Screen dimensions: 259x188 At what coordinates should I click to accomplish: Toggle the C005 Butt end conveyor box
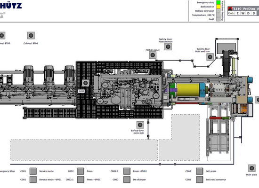coord(200,180)
